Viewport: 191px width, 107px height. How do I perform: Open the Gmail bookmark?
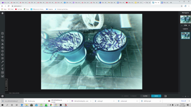click(11, 9)
